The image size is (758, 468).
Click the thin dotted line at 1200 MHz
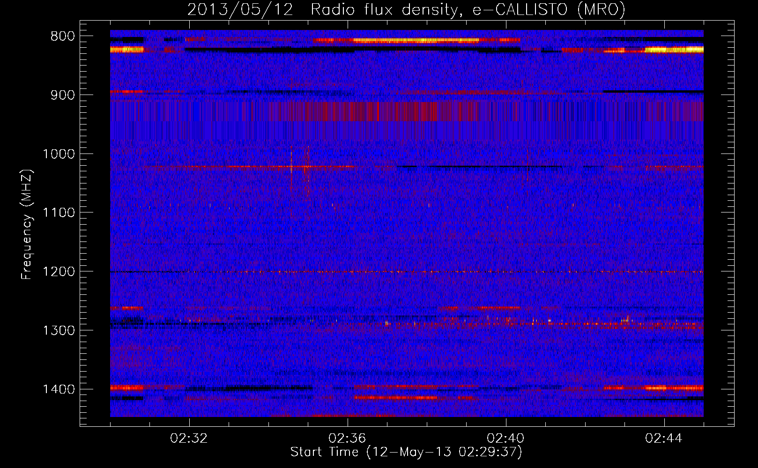407,271
